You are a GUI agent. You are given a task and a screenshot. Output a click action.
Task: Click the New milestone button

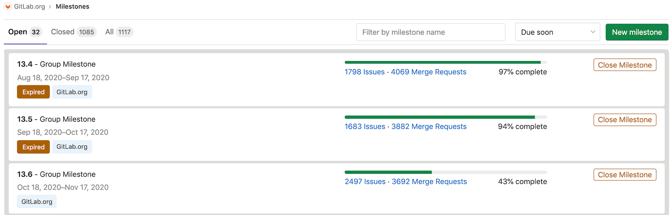click(637, 32)
